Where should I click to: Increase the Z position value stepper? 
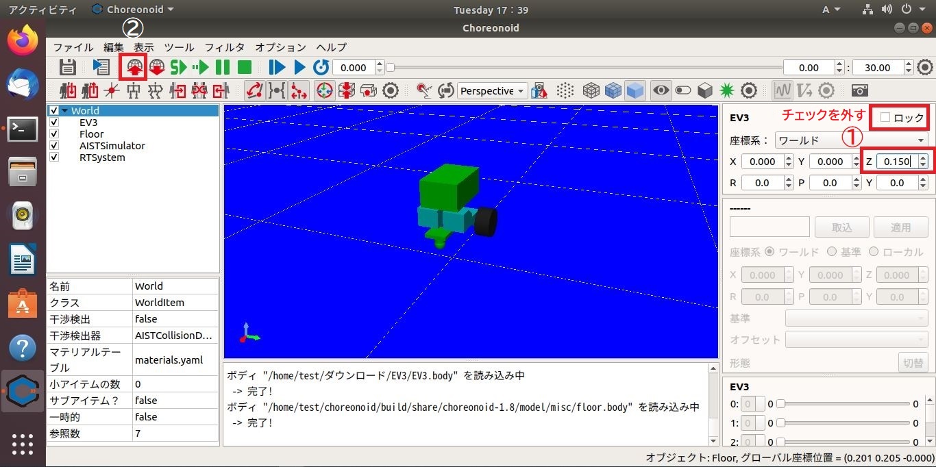tap(923, 158)
